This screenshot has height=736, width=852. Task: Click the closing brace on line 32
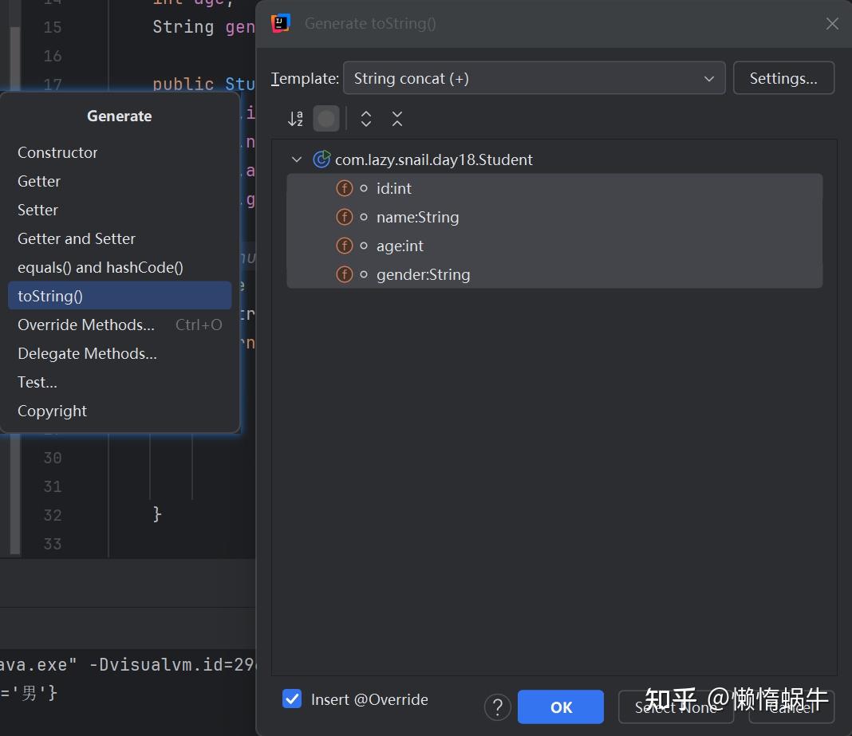tap(156, 514)
